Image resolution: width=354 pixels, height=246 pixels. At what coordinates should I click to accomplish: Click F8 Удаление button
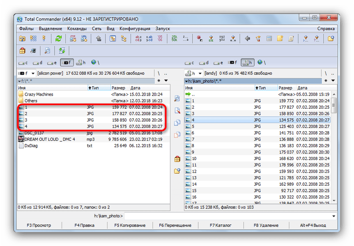pos(266,225)
